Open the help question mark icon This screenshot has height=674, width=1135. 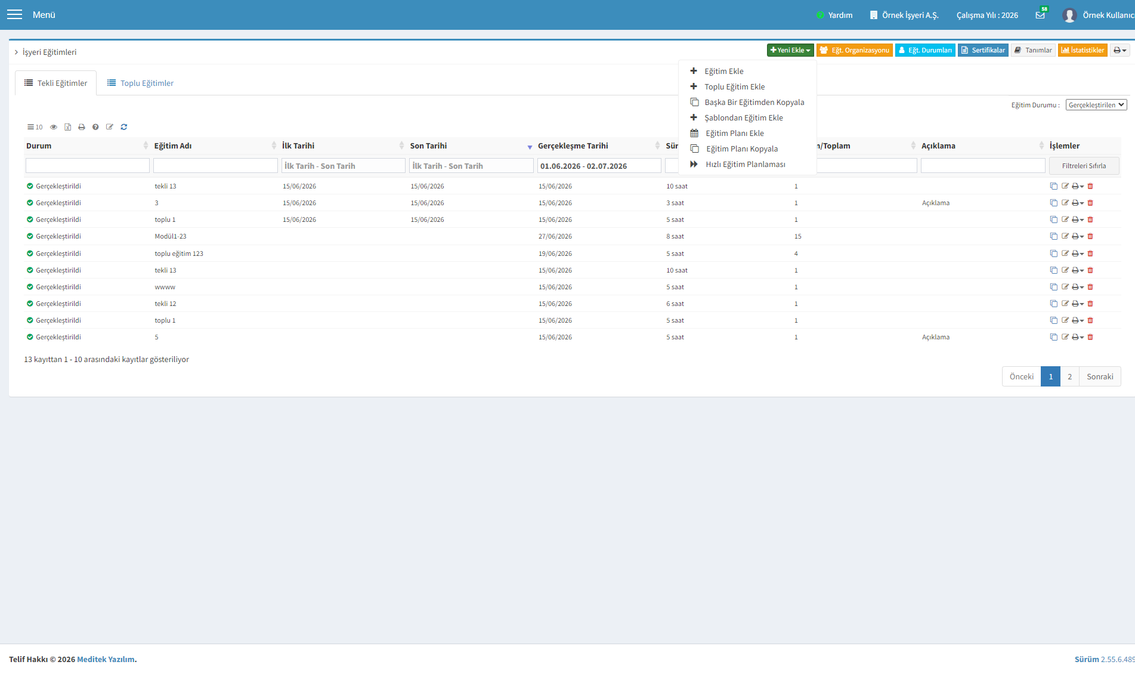[x=95, y=127]
